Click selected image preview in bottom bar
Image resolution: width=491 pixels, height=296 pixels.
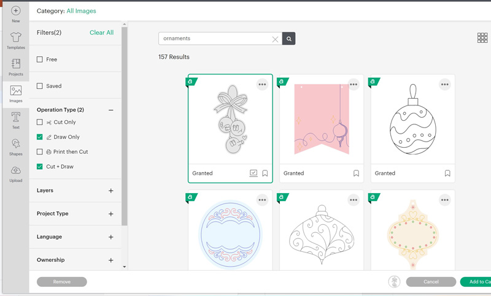point(394,282)
